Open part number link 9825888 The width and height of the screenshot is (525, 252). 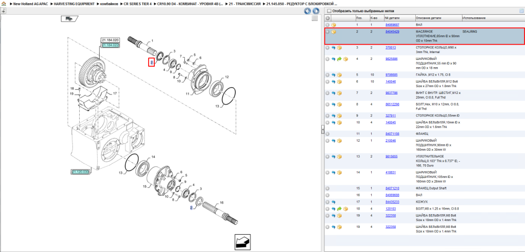coord(392,59)
